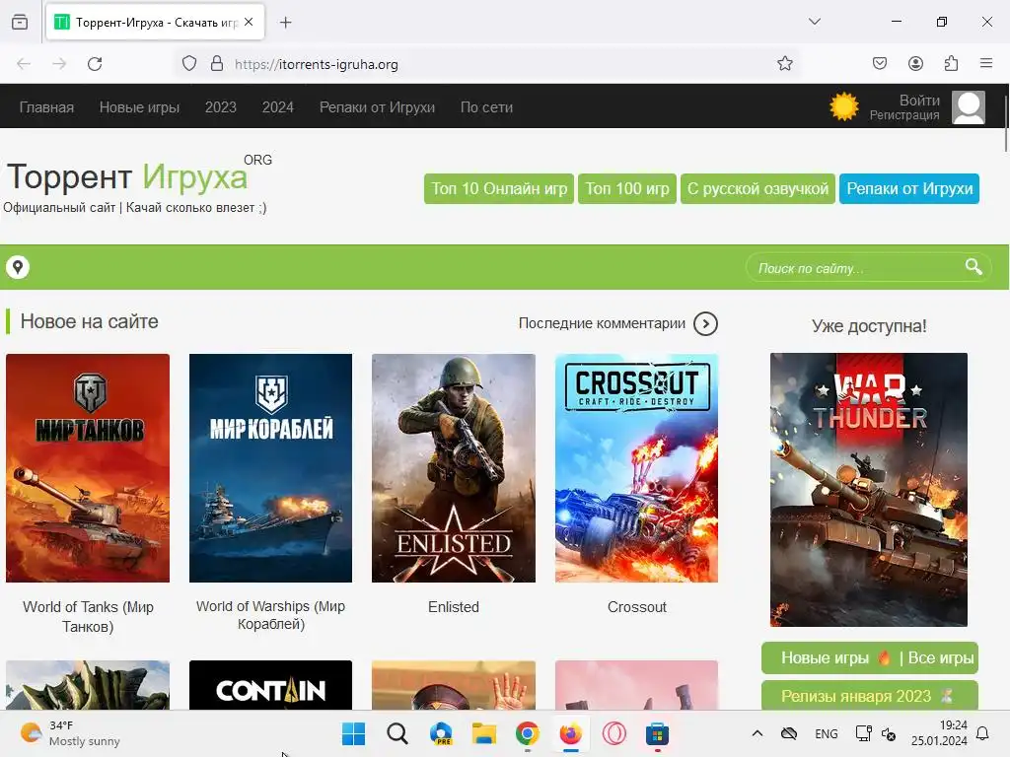Expand the list all tabs chevron

(815, 22)
